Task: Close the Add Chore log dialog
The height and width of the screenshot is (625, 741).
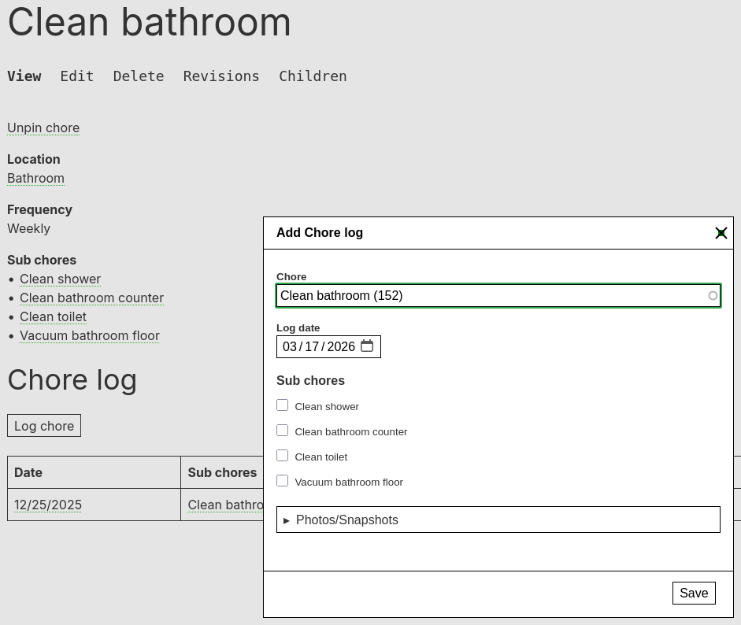Action: coord(721,233)
